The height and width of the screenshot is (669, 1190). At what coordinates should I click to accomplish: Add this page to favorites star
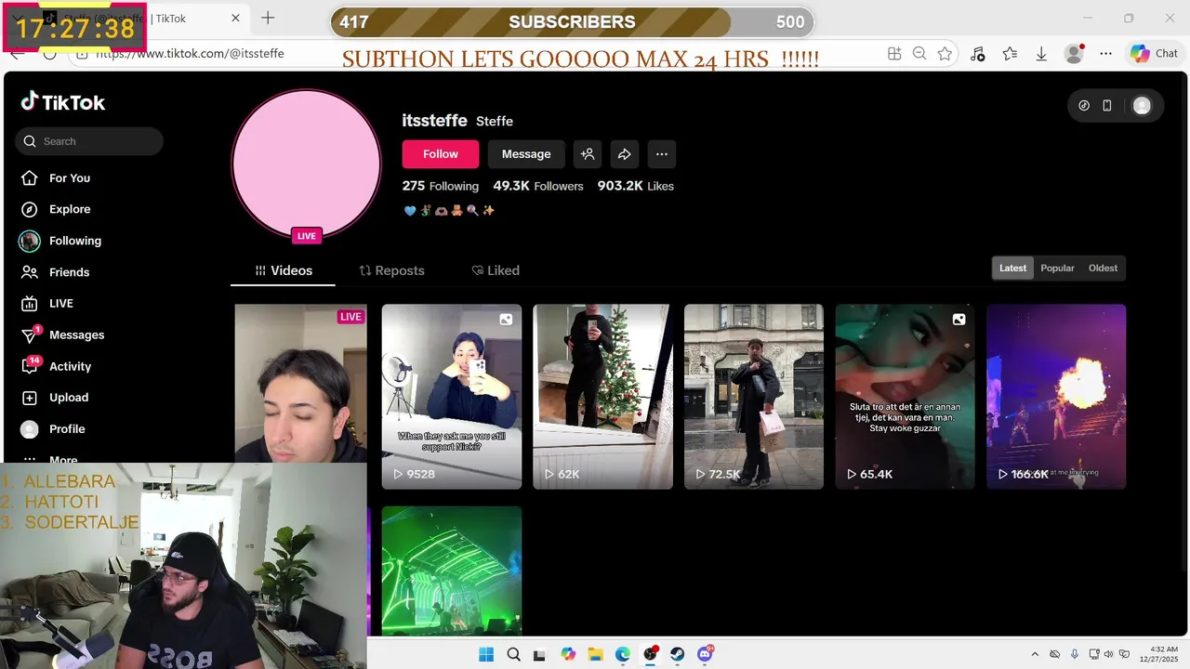point(945,54)
